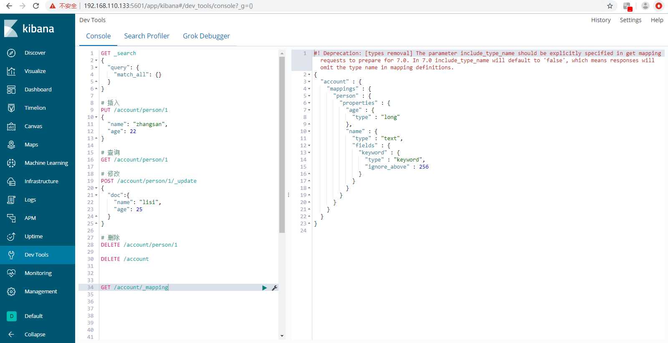Click the browser profile avatar icon
The width and height of the screenshot is (668, 343).
pos(645,6)
